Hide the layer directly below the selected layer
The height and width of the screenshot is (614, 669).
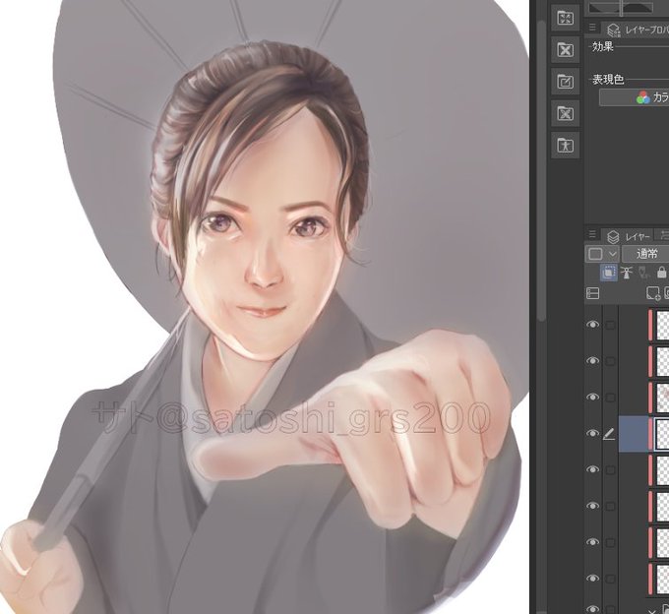[592, 469]
